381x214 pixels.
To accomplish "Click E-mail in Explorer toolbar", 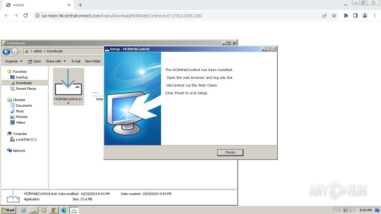I will (x=76, y=61).
